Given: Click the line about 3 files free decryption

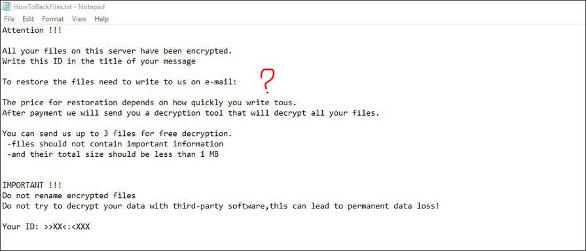Looking at the screenshot, I should 117,133.
